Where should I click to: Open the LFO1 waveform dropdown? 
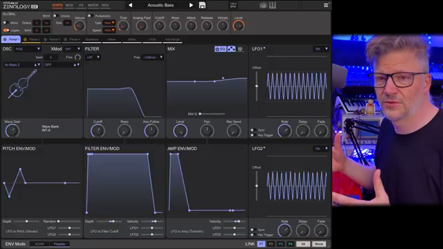pos(321,49)
